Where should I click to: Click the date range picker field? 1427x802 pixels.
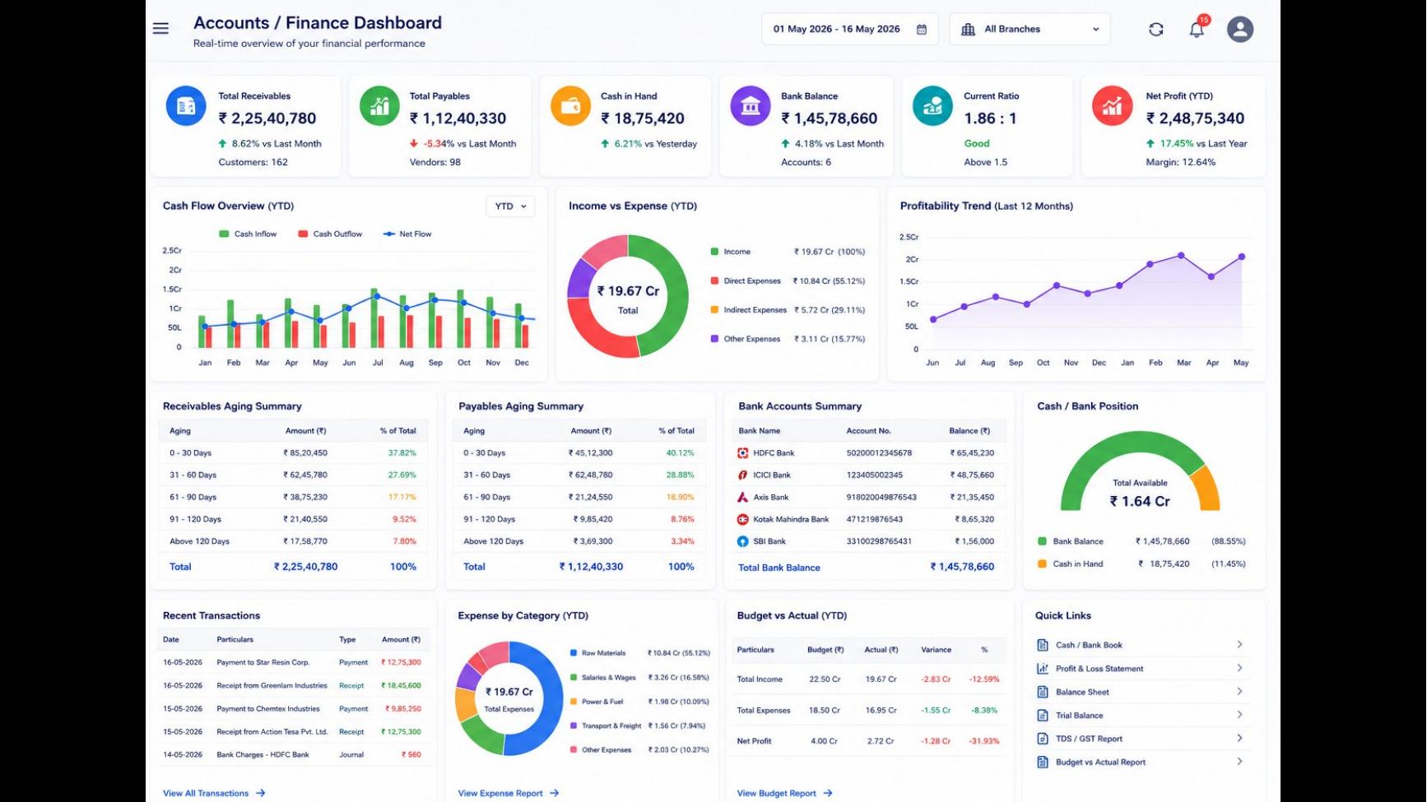(x=849, y=30)
